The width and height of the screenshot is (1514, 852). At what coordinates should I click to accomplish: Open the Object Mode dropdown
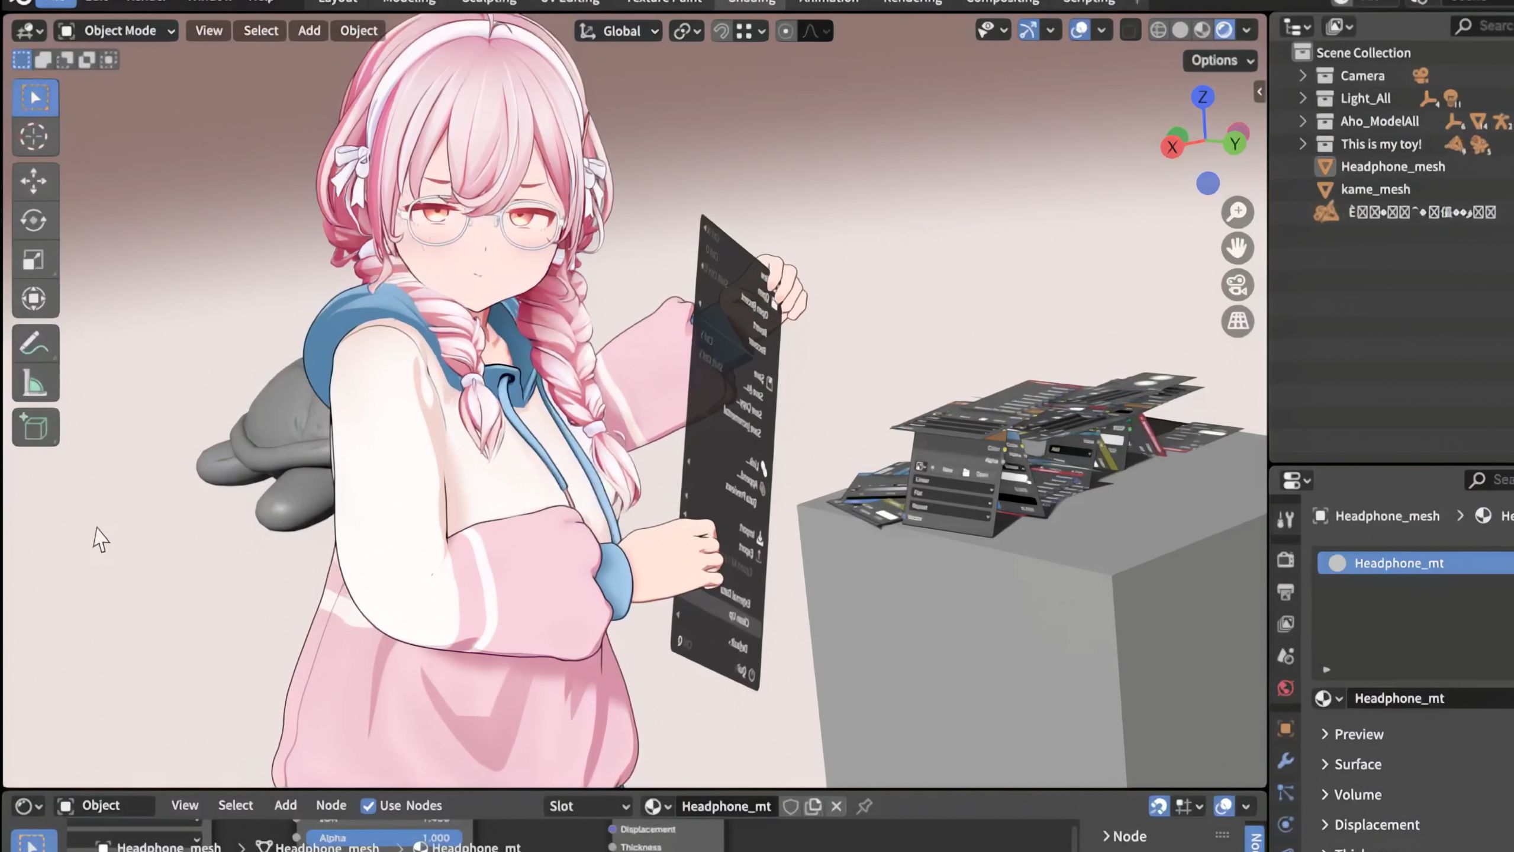(117, 31)
